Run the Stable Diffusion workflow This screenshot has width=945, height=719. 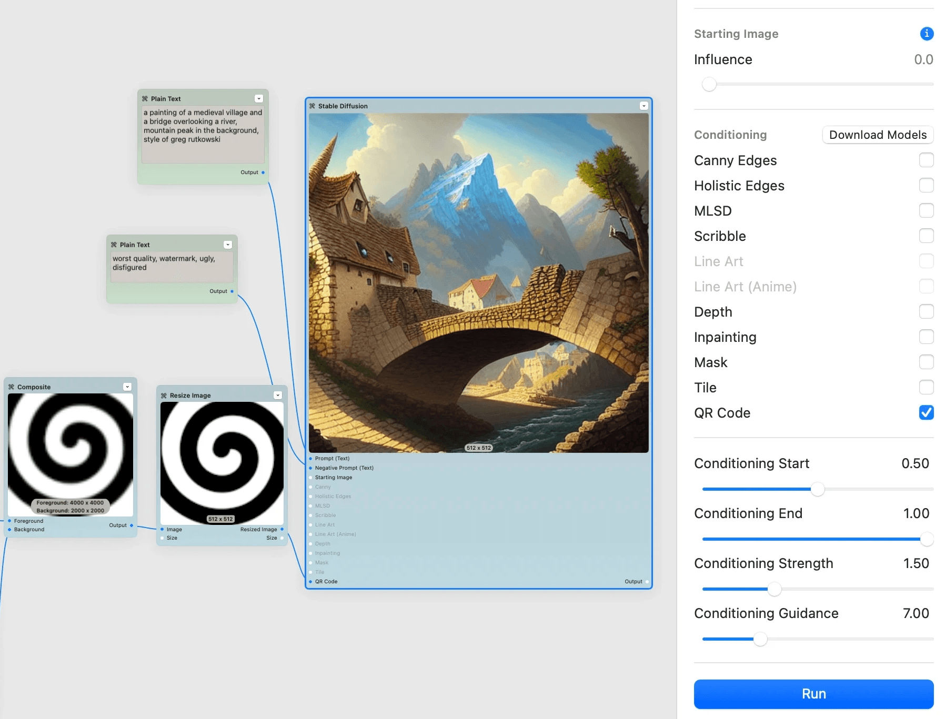tap(813, 694)
